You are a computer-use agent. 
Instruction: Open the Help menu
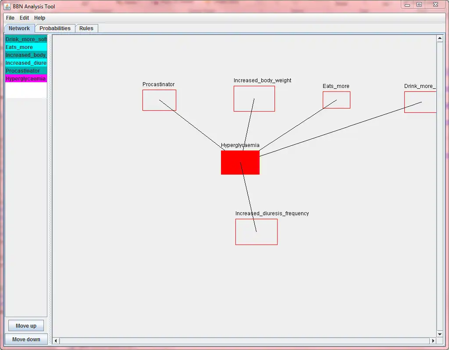point(39,17)
